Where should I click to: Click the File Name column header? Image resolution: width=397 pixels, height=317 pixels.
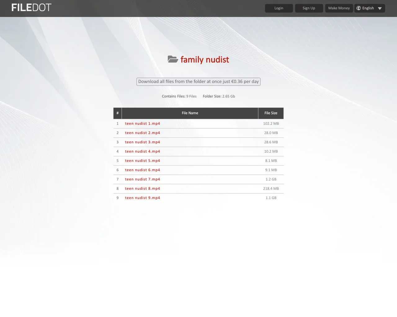pos(190,113)
